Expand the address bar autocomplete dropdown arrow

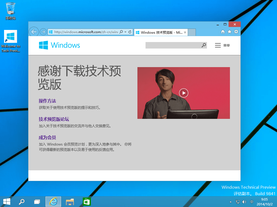point(126,32)
